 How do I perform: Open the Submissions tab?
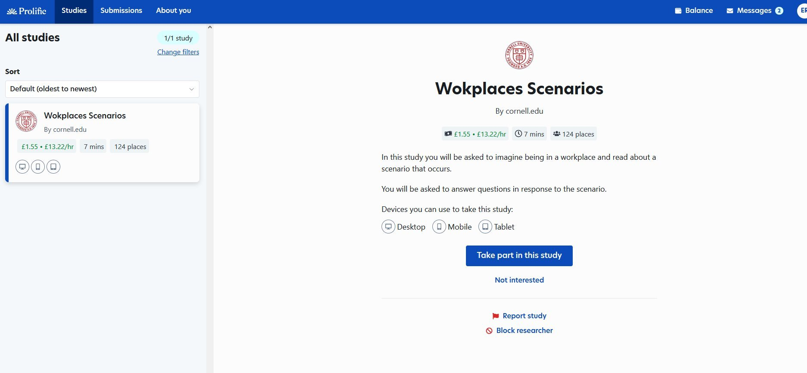pyautogui.click(x=121, y=11)
